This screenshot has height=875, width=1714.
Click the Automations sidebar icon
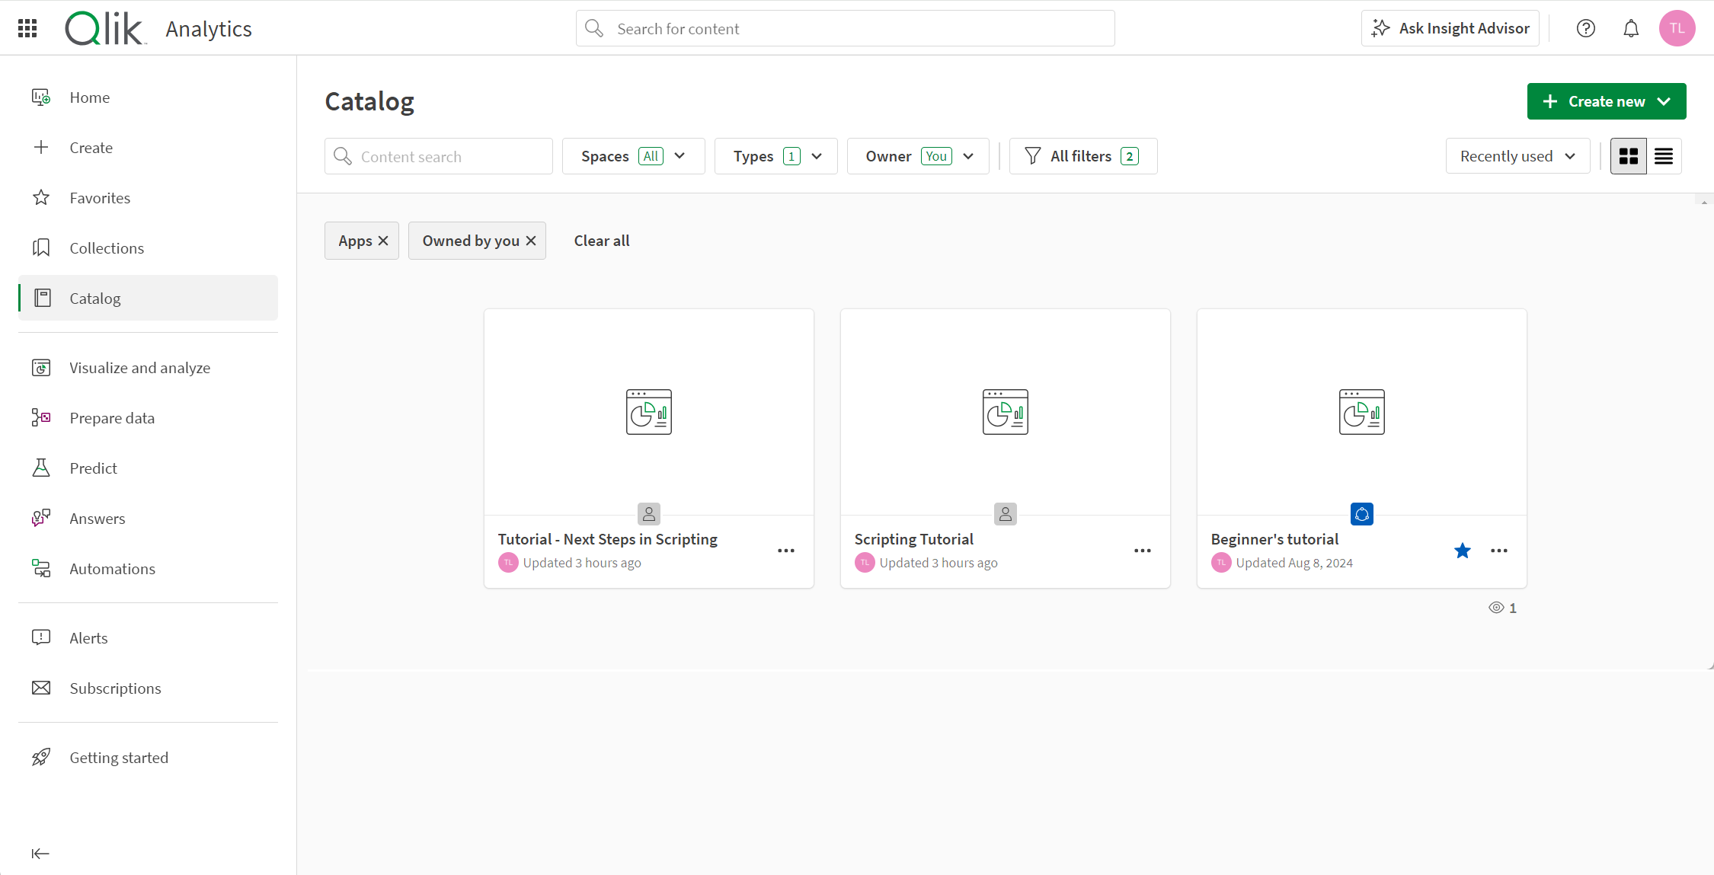click(41, 568)
